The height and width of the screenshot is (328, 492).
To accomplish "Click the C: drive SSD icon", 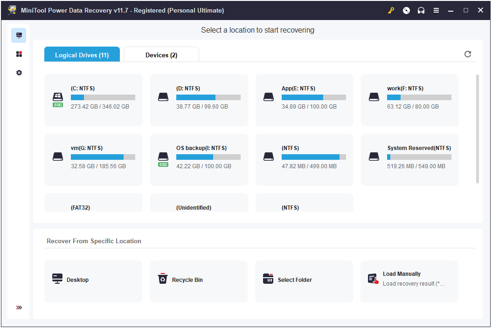I will coord(58,100).
